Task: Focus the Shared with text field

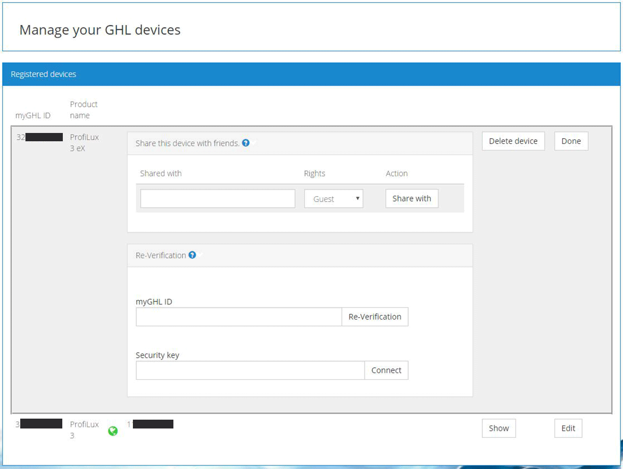Action: pos(218,199)
